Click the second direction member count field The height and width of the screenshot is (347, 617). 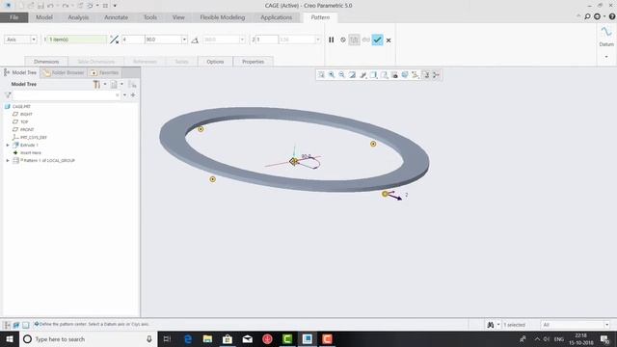click(266, 40)
